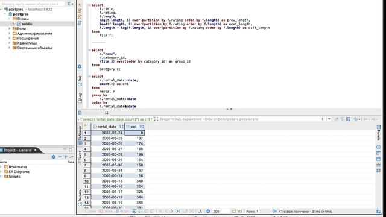Click the Project panel plus icon
386x217 pixels.
[x=66, y=157]
